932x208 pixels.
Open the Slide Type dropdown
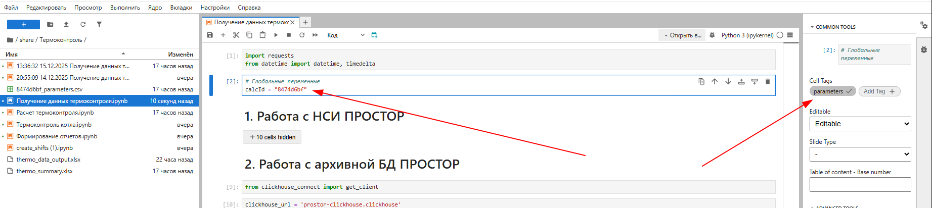860,154
